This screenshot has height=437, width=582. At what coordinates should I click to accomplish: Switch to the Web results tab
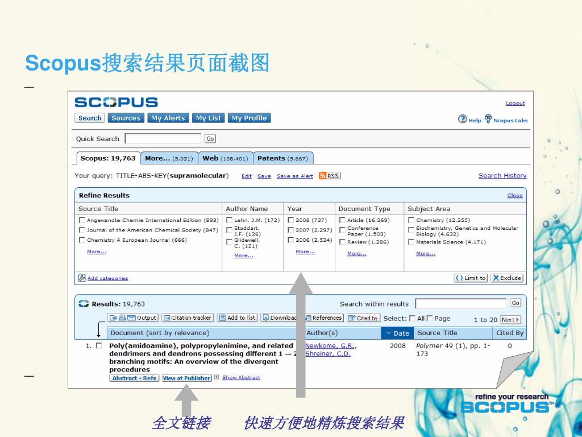(225, 158)
